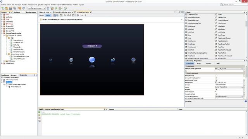Click the background color swatch
This screenshot has height=139, width=248.
coord(216,82)
